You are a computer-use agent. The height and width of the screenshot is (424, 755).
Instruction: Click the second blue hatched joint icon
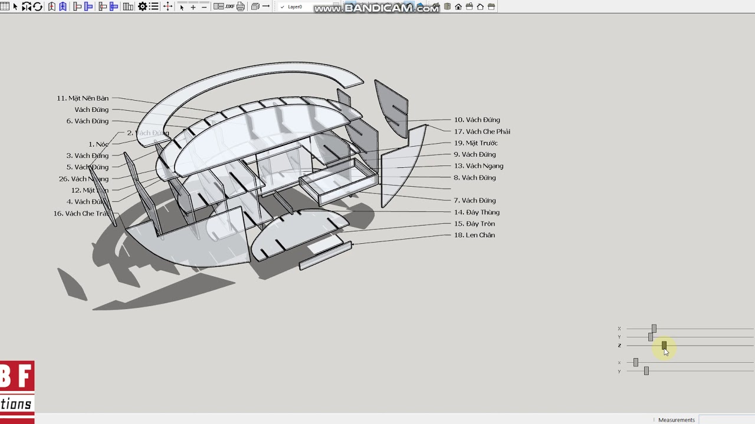(x=114, y=6)
